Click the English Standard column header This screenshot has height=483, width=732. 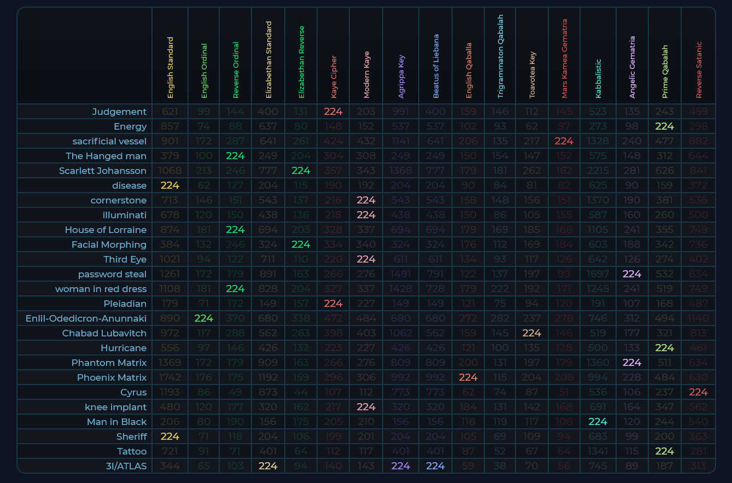(171, 68)
